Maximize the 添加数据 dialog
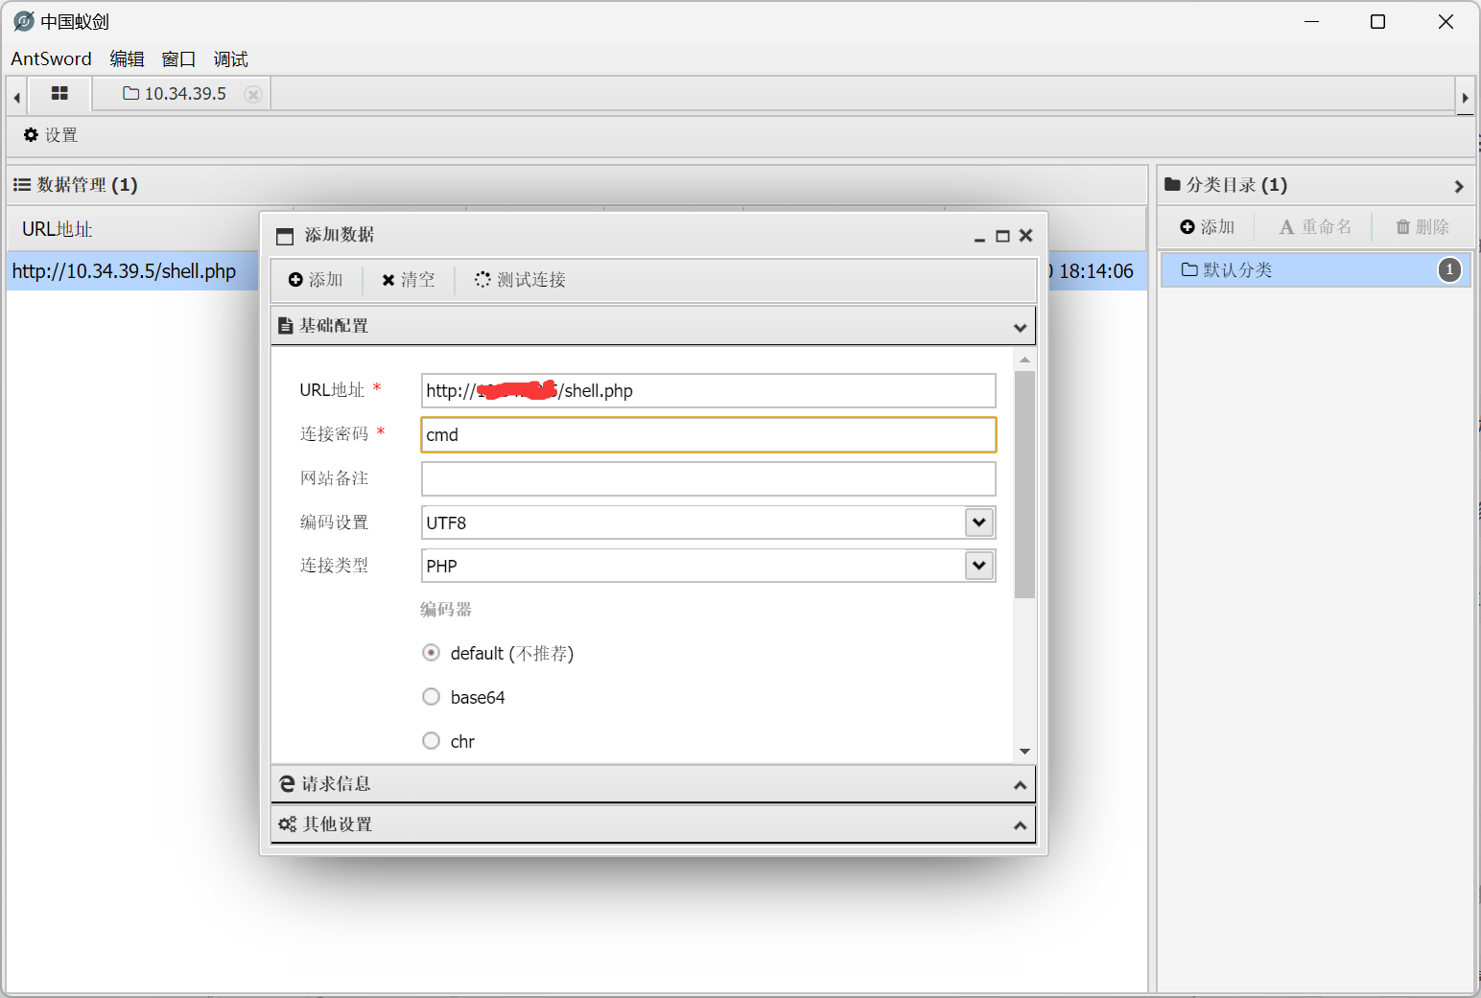The image size is (1481, 998). pyautogui.click(x=1002, y=236)
